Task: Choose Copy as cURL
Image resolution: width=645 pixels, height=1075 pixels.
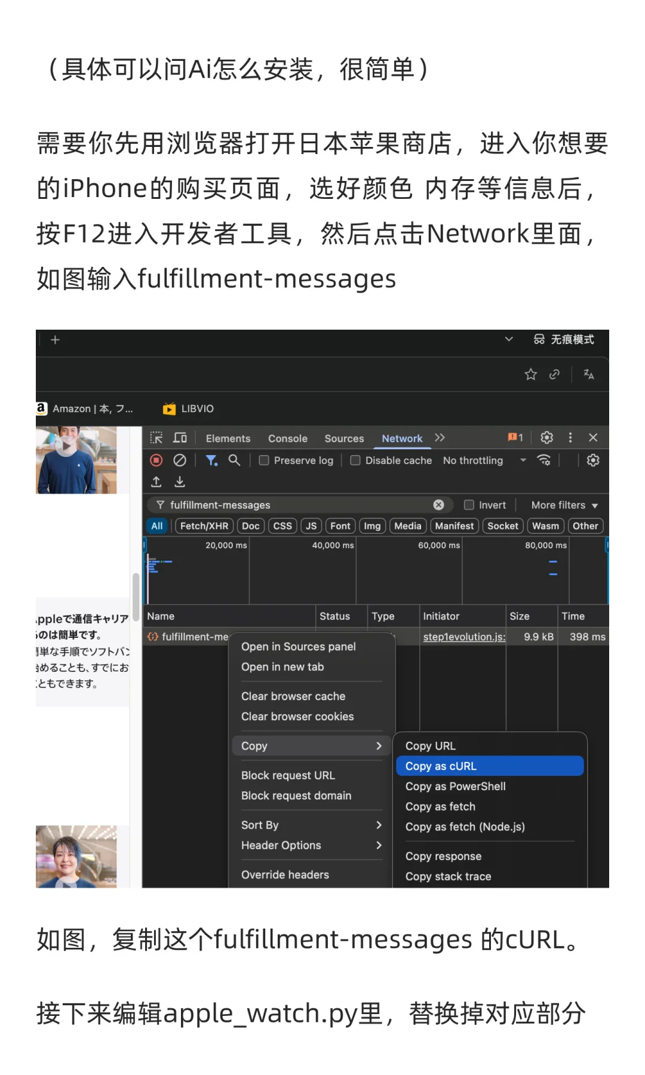Action: coord(490,766)
